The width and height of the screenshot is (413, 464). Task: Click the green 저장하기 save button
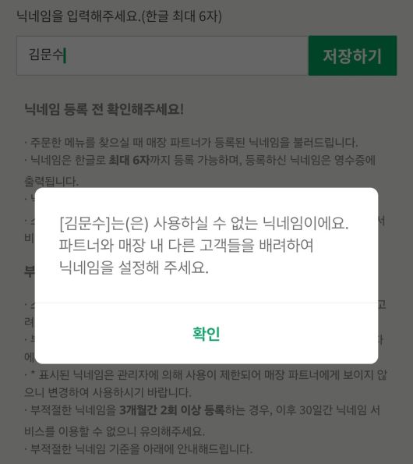(352, 55)
